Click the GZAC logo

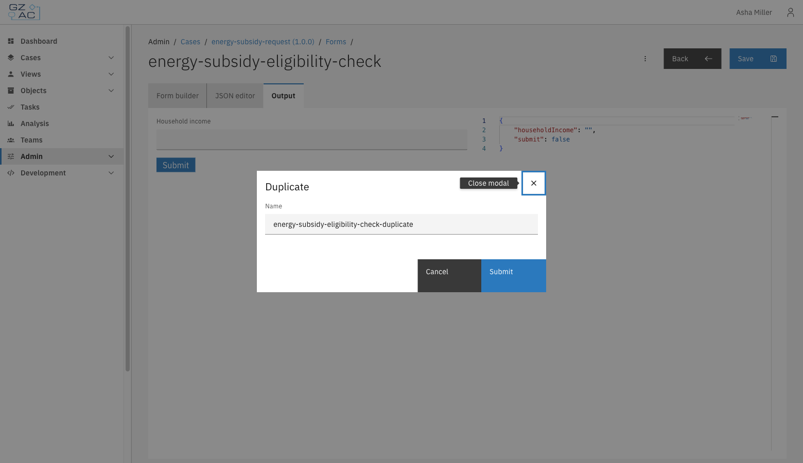(x=24, y=12)
